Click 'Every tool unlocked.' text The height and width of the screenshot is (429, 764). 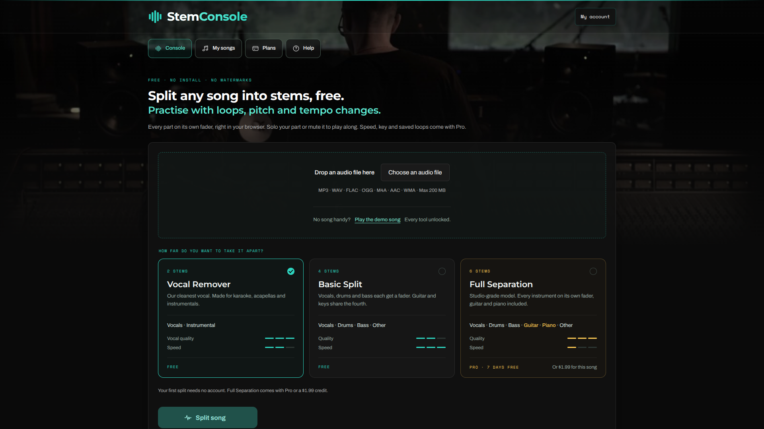pos(427,220)
